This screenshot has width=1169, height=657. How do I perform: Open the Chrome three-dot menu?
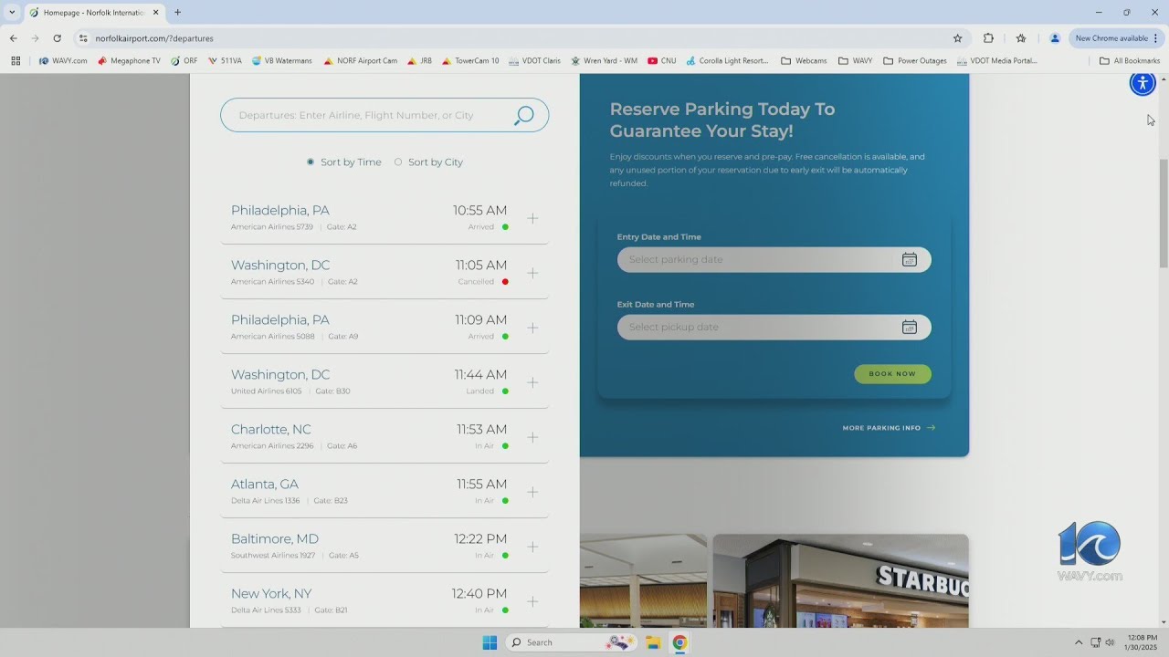(x=1156, y=38)
